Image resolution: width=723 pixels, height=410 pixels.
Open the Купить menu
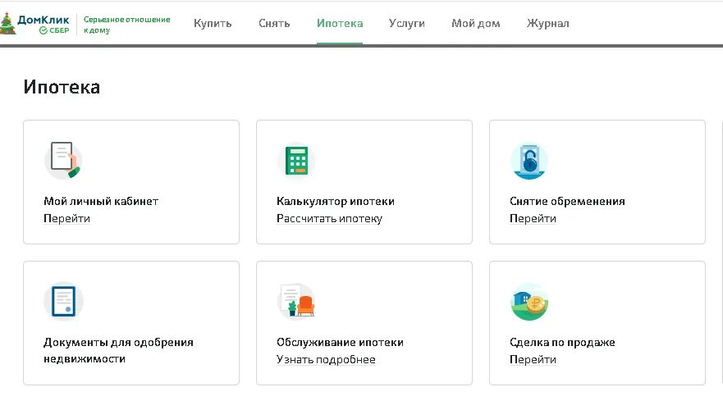click(213, 23)
